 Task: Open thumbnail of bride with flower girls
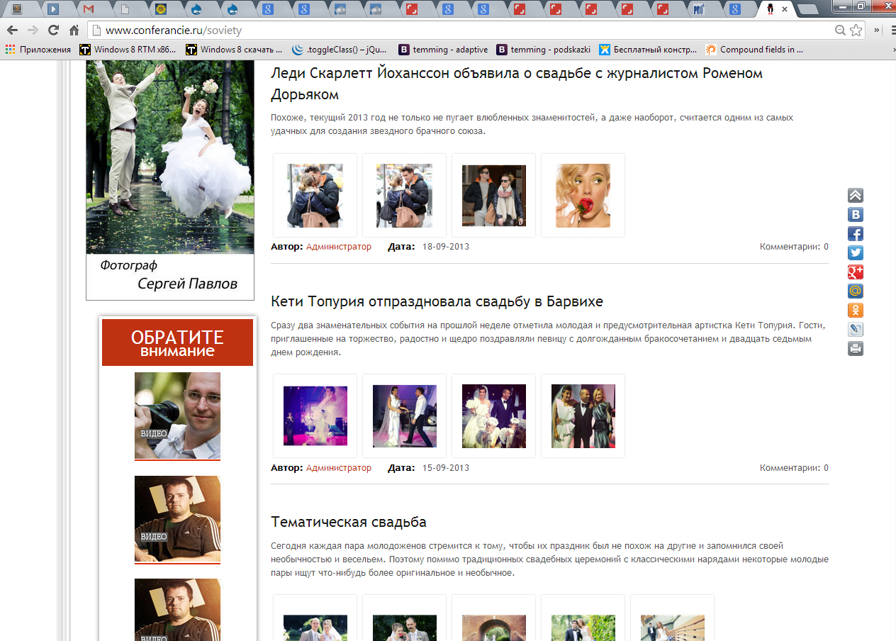pos(493,416)
